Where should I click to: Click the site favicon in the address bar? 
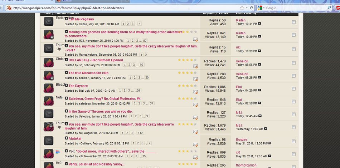9,8
